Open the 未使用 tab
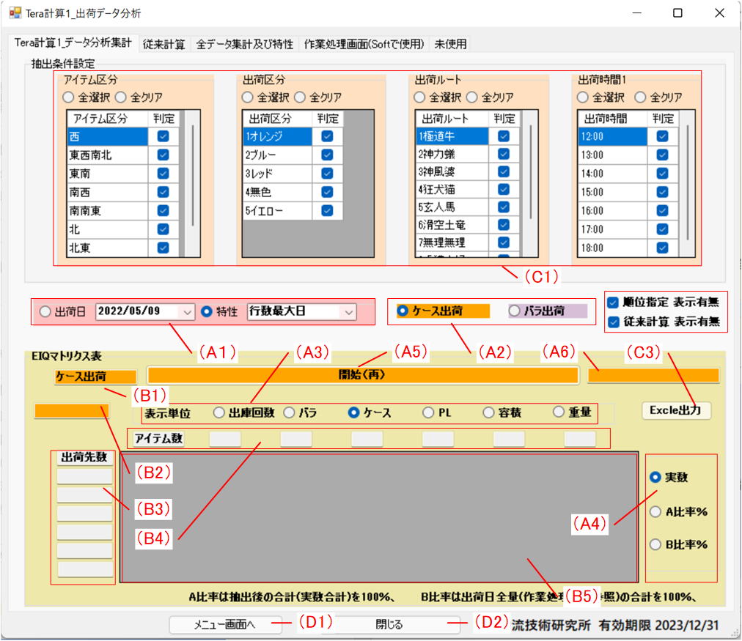The width and height of the screenshot is (742, 641). click(450, 44)
